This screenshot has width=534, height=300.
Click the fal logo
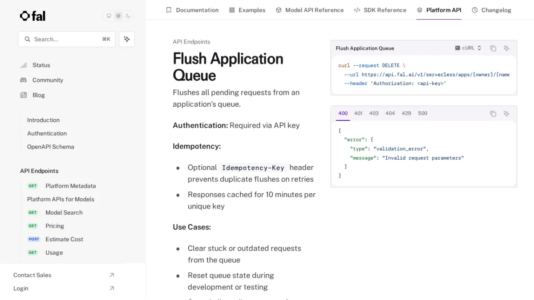32,16
